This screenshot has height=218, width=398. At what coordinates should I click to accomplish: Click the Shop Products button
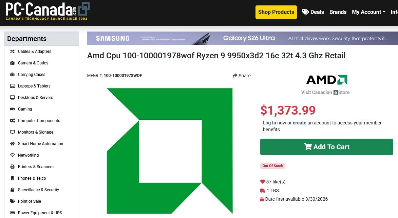[276, 12]
